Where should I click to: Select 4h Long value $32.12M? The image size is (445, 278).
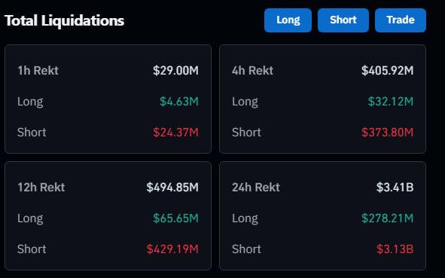click(x=391, y=102)
